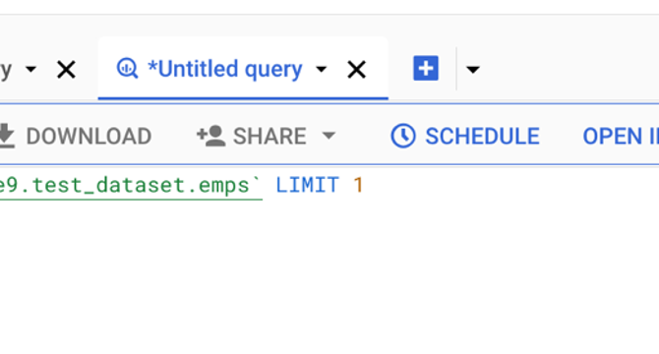This screenshot has height=354, width=659.
Task: Open the *Untitled query tab options arrow
Action: pos(321,69)
